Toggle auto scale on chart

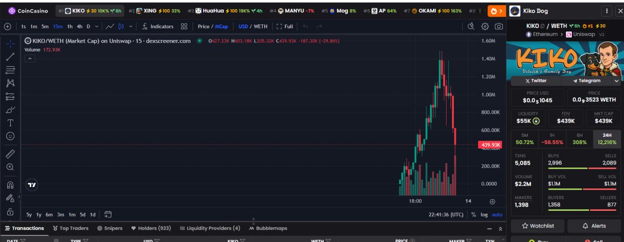click(497, 214)
